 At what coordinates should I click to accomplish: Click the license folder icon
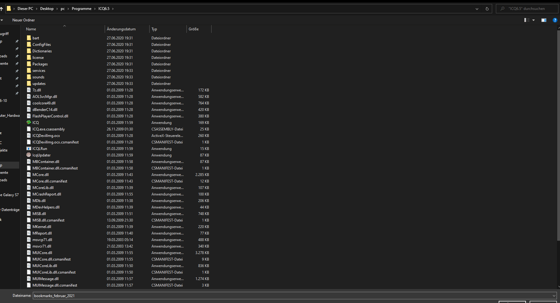[x=29, y=57]
